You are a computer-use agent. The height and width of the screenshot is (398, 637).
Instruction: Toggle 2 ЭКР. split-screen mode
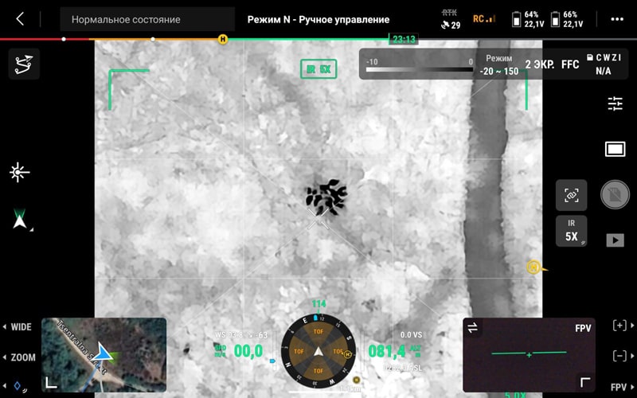point(540,64)
